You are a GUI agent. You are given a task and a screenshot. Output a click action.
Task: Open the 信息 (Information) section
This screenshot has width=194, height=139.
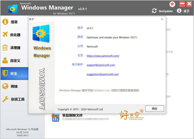[14, 22]
